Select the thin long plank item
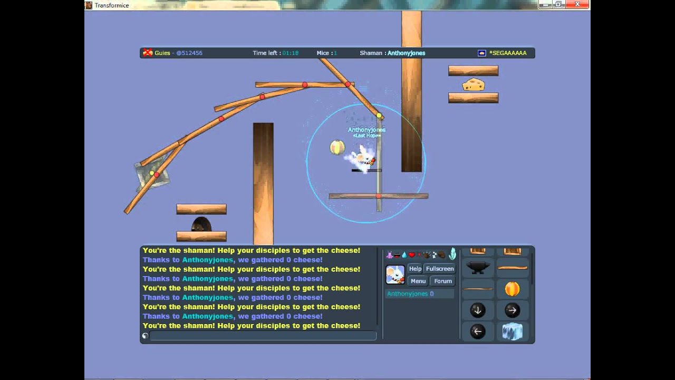Viewport: 675px width, 380px height. tap(478, 289)
